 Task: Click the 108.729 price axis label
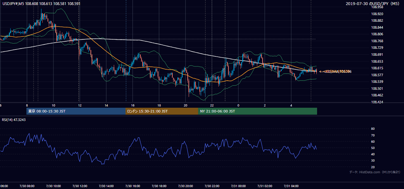point(377,48)
